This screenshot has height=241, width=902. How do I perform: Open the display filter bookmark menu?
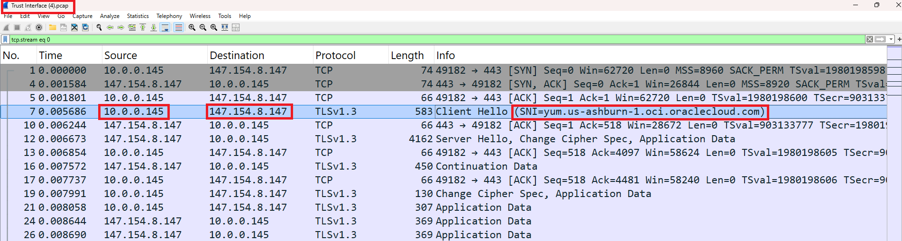tap(5, 39)
